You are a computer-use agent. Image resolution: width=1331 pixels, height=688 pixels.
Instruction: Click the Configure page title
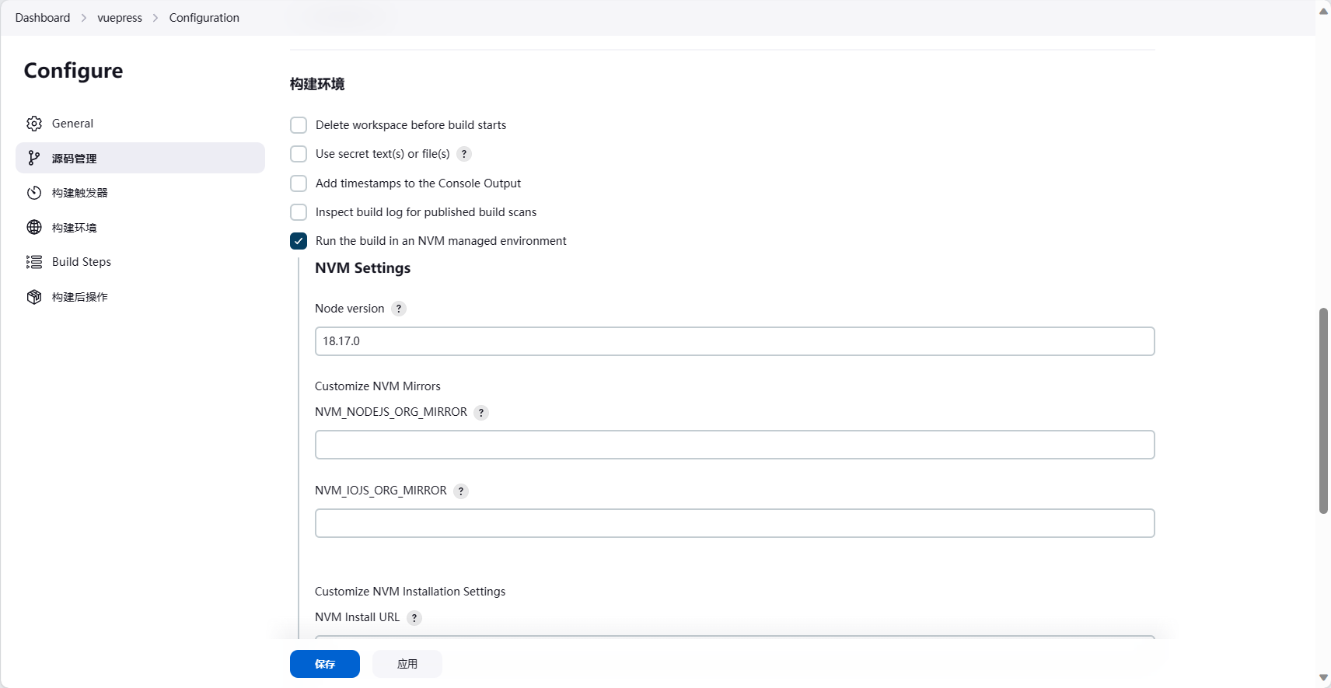click(74, 71)
